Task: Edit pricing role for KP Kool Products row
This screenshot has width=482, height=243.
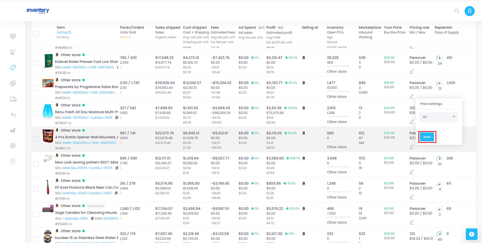Action: tap(412, 197)
